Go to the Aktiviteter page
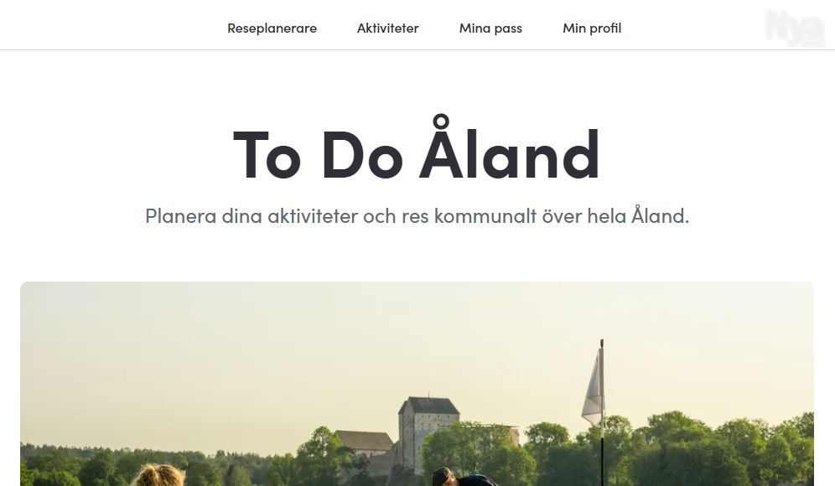This screenshot has height=486, width=835. coord(387,28)
